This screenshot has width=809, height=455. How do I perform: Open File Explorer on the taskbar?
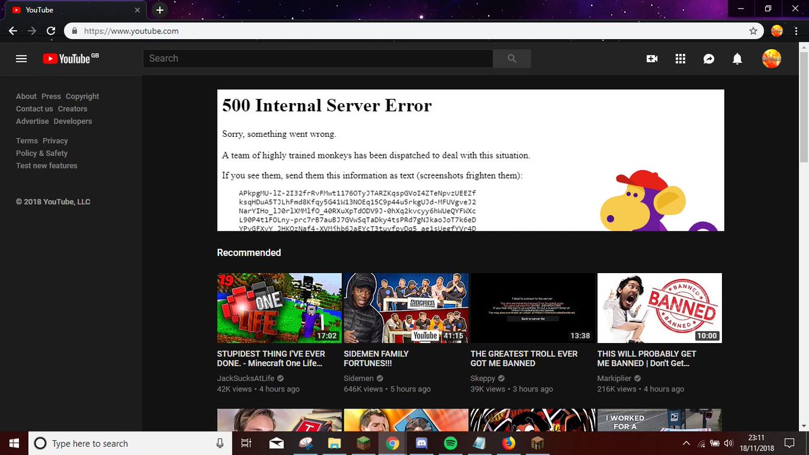tap(334, 443)
